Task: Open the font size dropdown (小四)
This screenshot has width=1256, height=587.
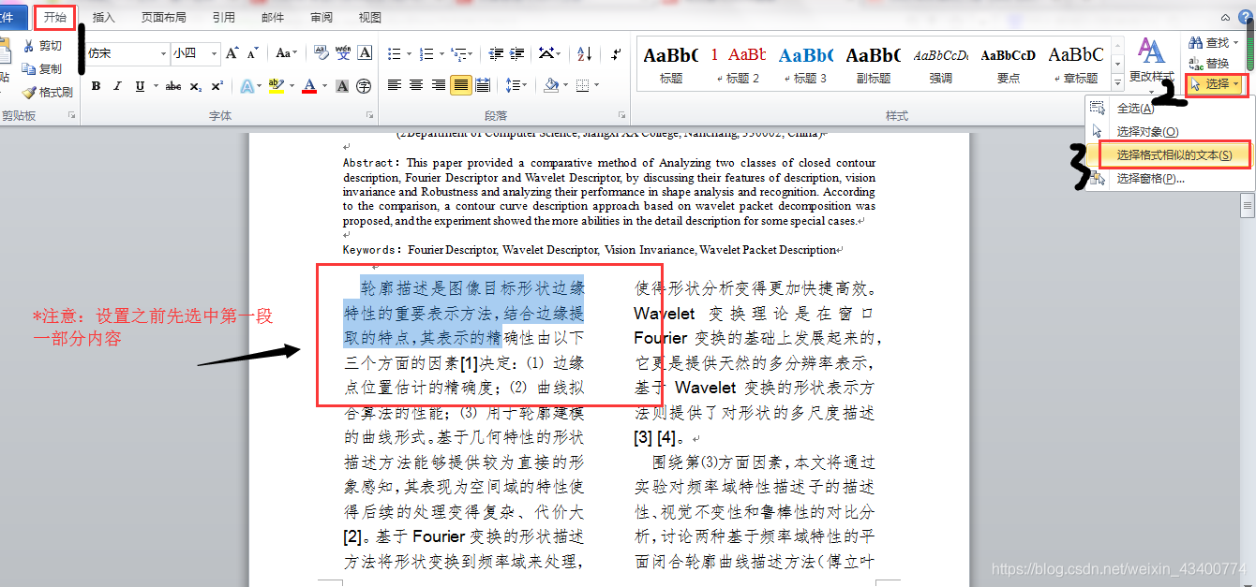Action: pyautogui.click(x=214, y=53)
